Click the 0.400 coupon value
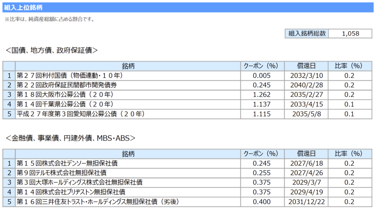The width and height of the screenshot is (377, 210). [262, 202]
